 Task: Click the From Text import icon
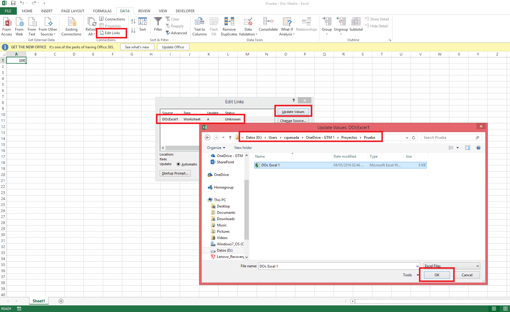[x=32, y=26]
